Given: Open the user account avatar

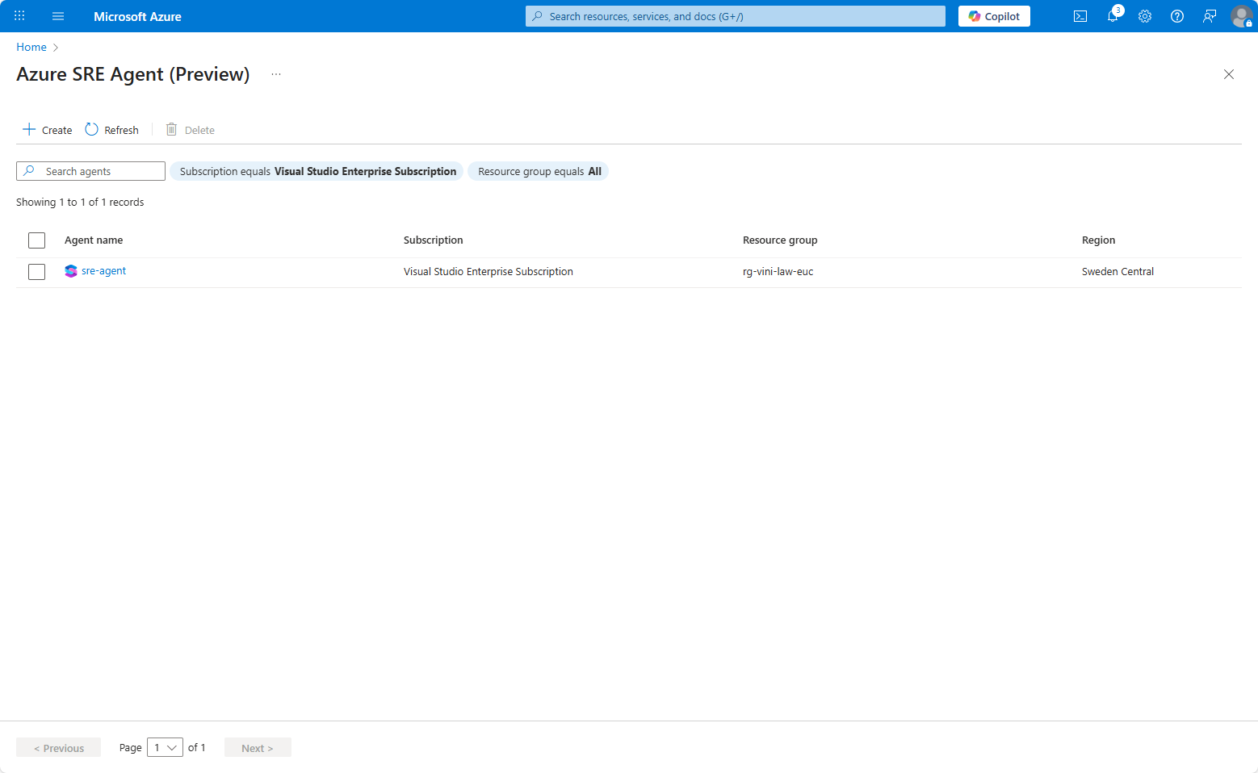Looking at the screenshot, I should [1241, 16].
